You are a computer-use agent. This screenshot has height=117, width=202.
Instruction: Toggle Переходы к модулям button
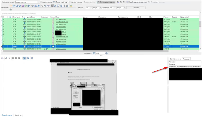point(106,2)
